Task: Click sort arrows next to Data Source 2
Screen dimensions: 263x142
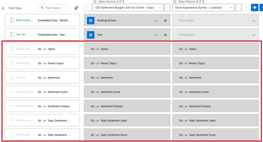Action: coord(238,8)
